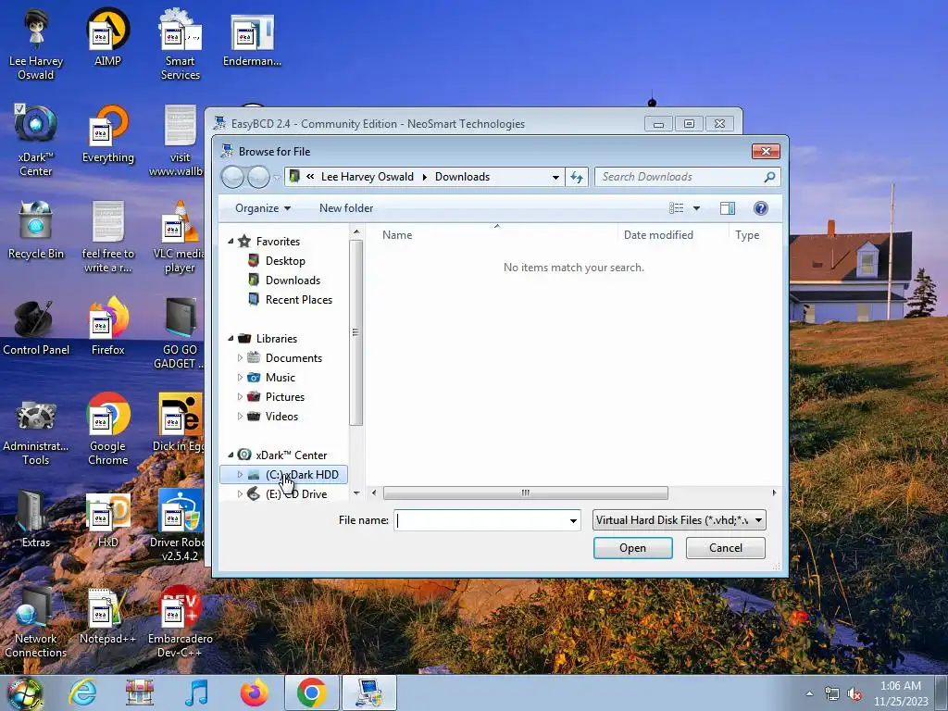Close the Browse for File dialog
This screenshot has height=711, width=948.
[766, 151]
